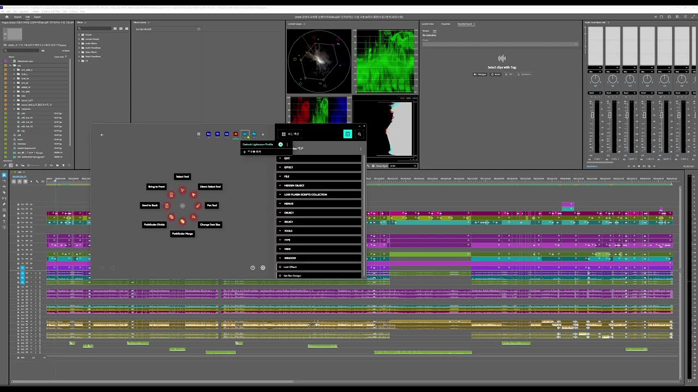Viewport: 698px width, 392px height.
Task: Switch to the Edit workspace tab
Action: [28, 17]
